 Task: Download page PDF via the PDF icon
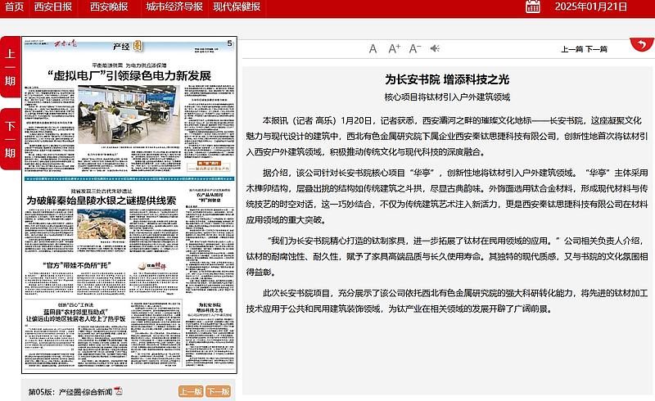pos(119,391)
